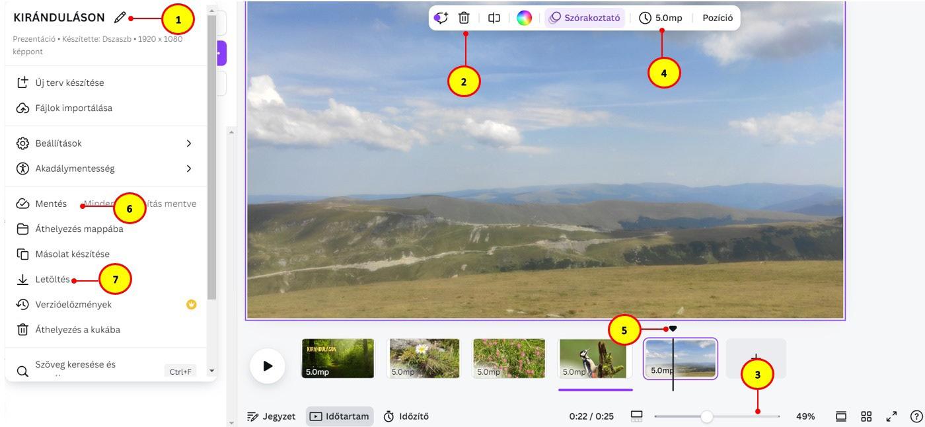Choose Áthelyezés mappába
The width and height of the screenshot is (925, 427).
pyautogui.click(x=106, y=229)
